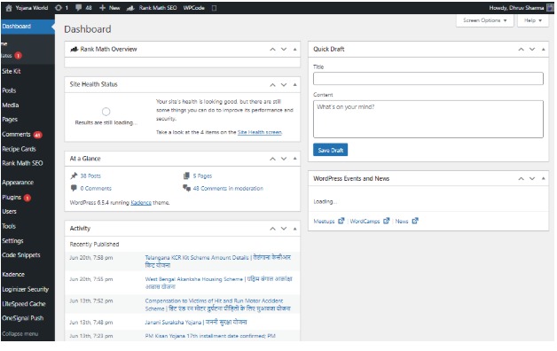Click the home icon beside Yojana World
557x351 pixels.
(9, 8)
